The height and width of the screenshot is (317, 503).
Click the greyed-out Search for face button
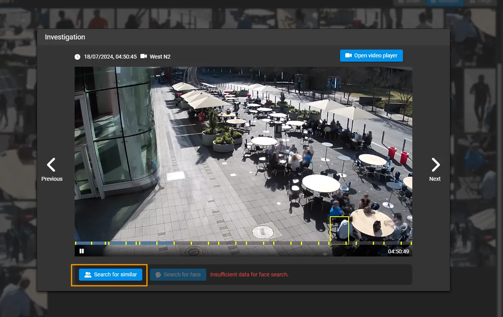tap(178, 274)
